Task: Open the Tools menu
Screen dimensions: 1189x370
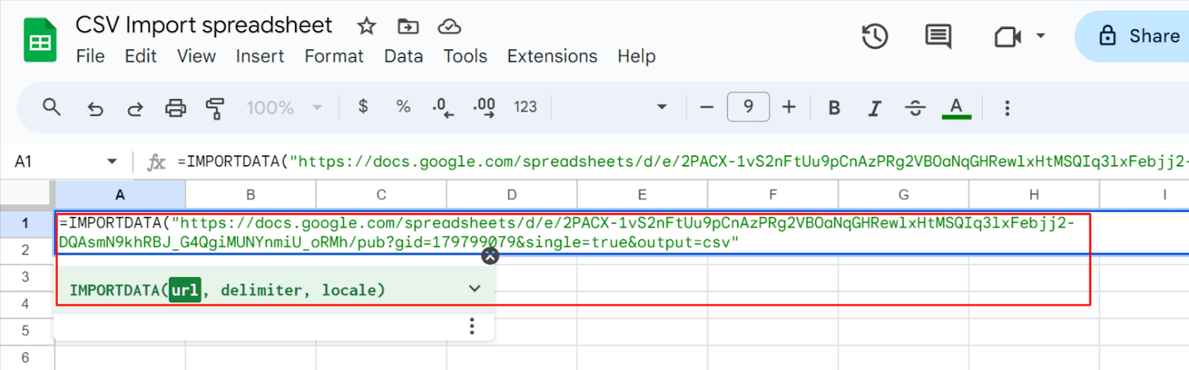Action: [x=465, y=56]
